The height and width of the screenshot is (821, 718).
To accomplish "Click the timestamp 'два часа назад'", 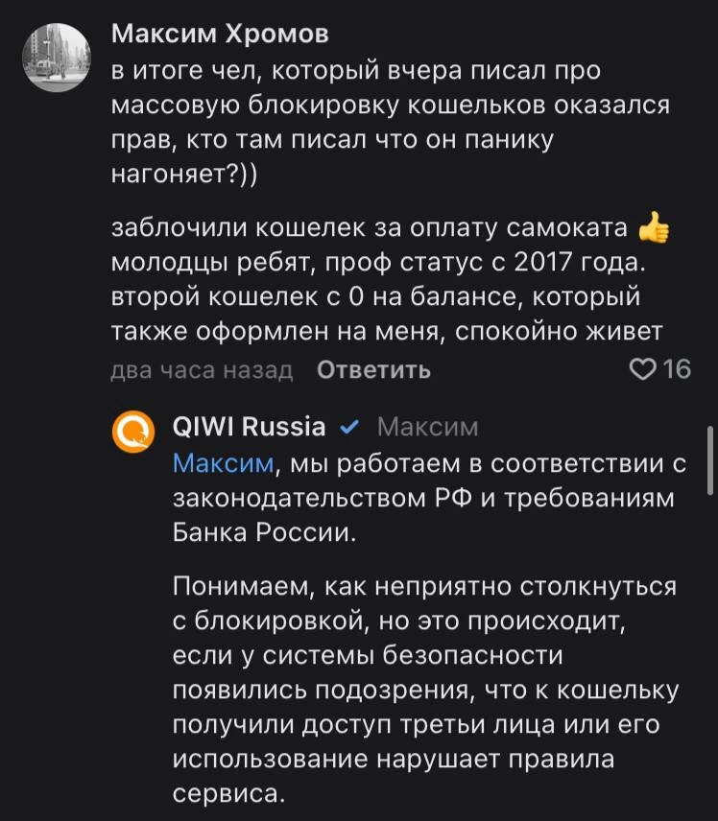I will point(202,370).
